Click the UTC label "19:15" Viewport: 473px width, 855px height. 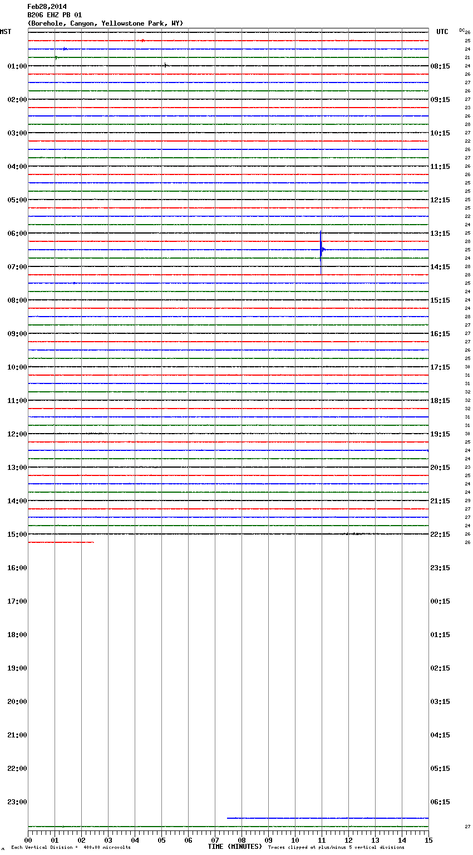pyautogui.click(x=440, y=434)
